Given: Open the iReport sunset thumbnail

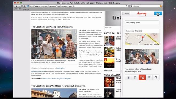Looking at the screenshot, I should coord(109,63).
